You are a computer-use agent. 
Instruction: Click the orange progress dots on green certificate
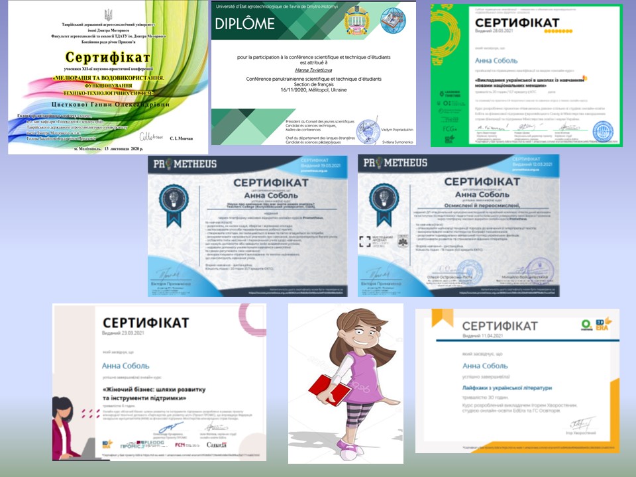pos(556,30)
